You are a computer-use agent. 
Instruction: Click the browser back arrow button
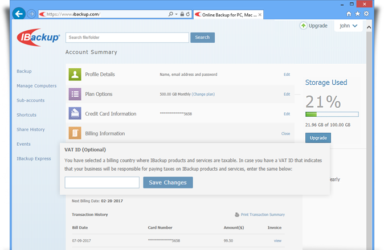pyautogui.click(x=19, y=14)
